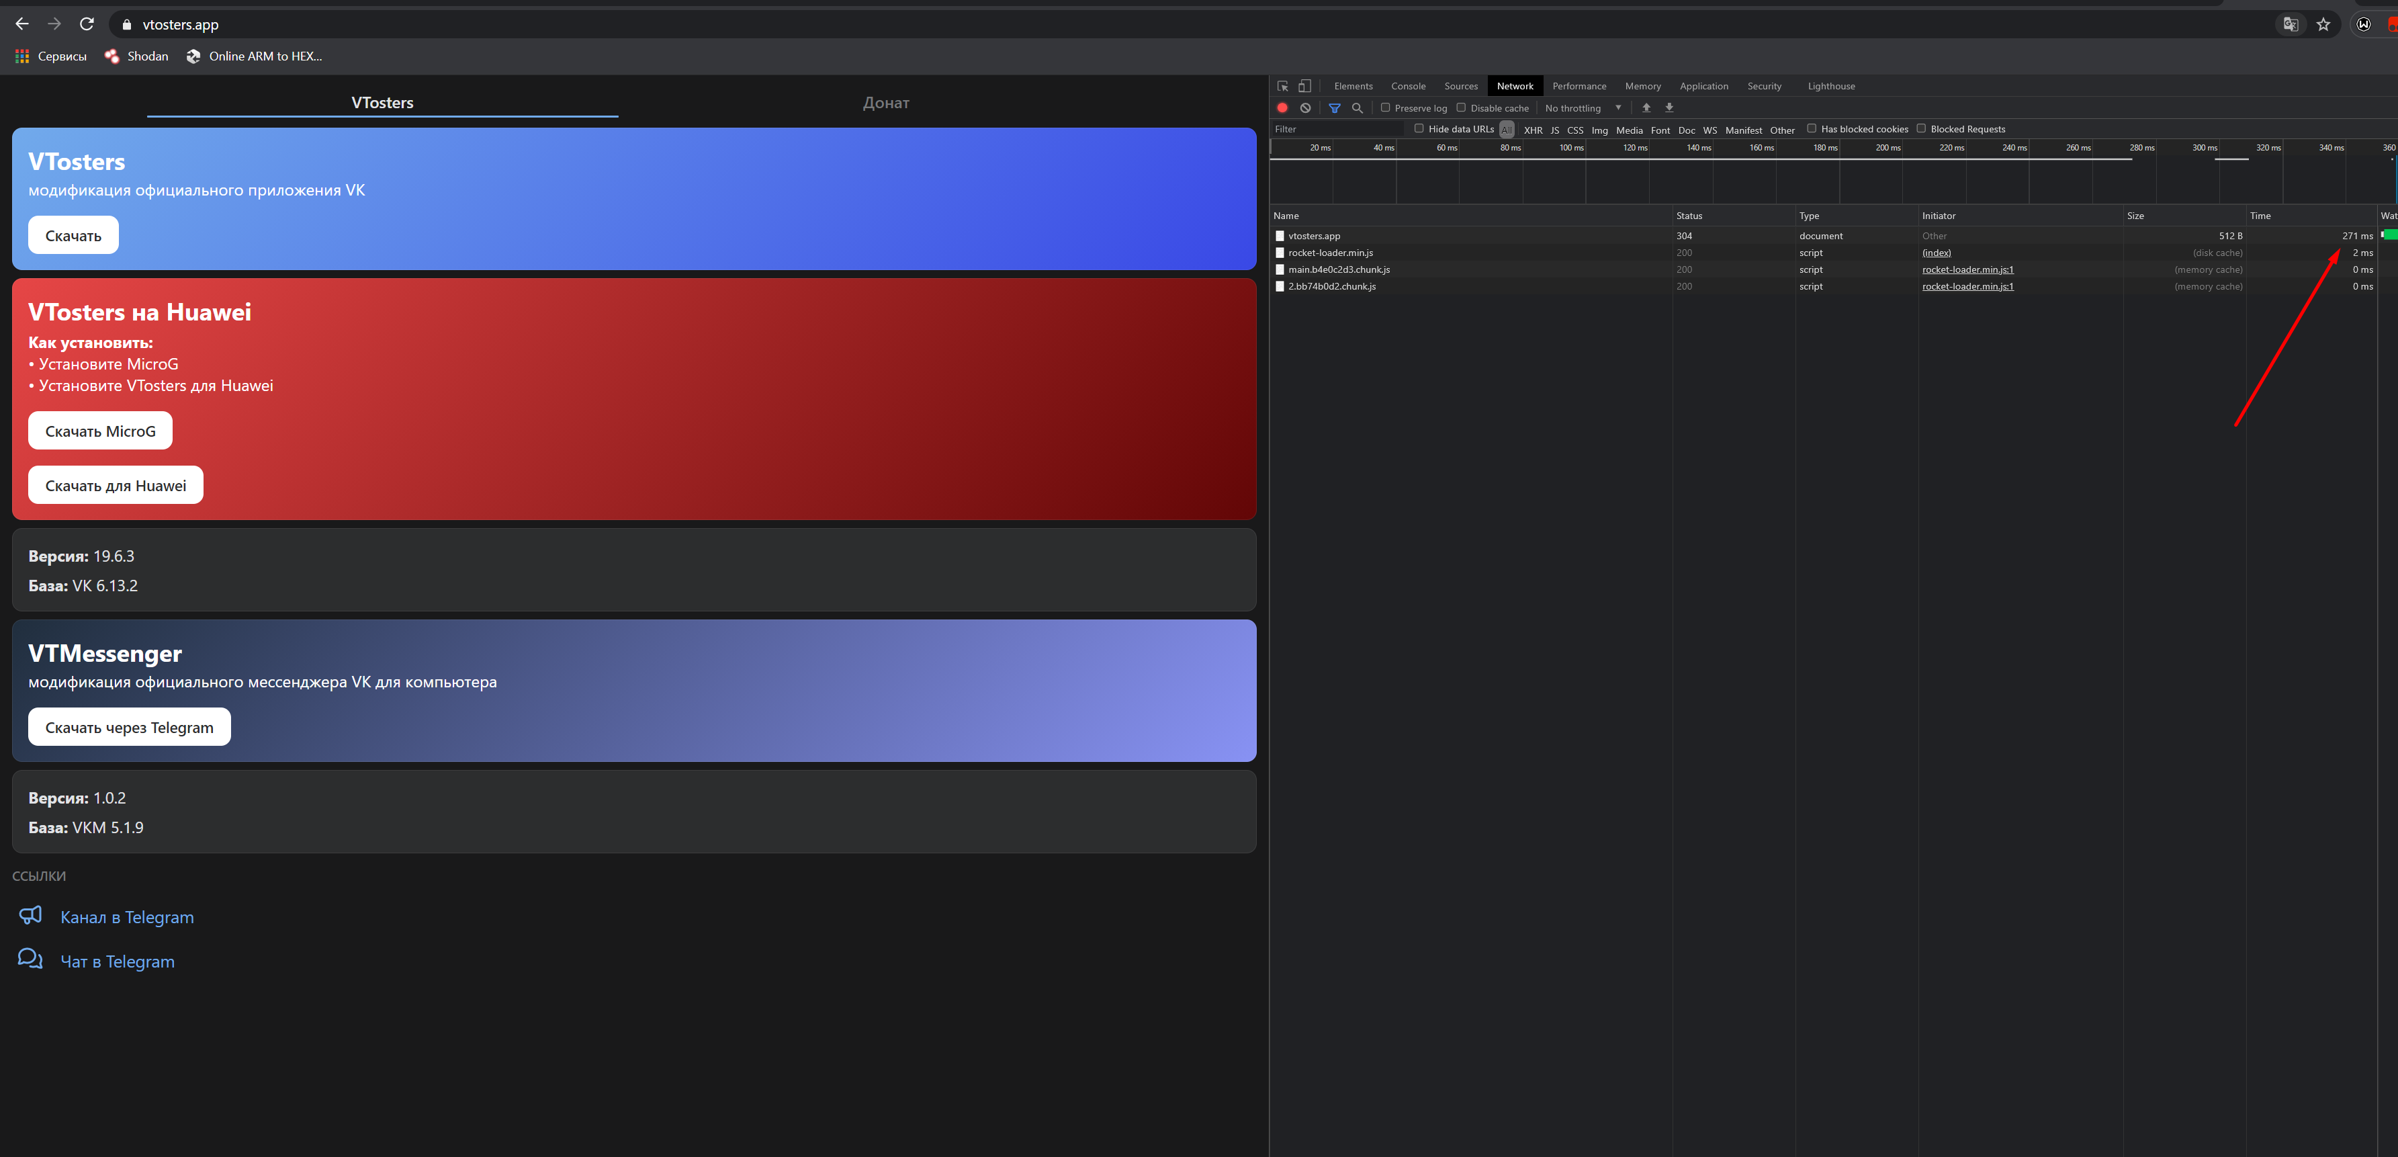The width and height of the screenshot is (2398, 1157).
Task: Select 2.bb74b0d2.chunk.js request row
Action: tap(1824, 287)
